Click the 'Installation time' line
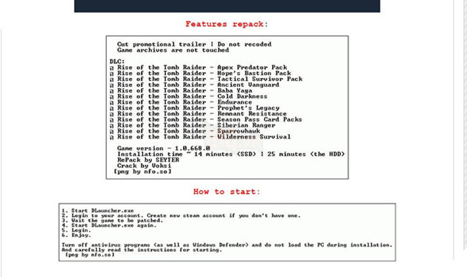This screenshot has width=467, height=277. (231, 154)
